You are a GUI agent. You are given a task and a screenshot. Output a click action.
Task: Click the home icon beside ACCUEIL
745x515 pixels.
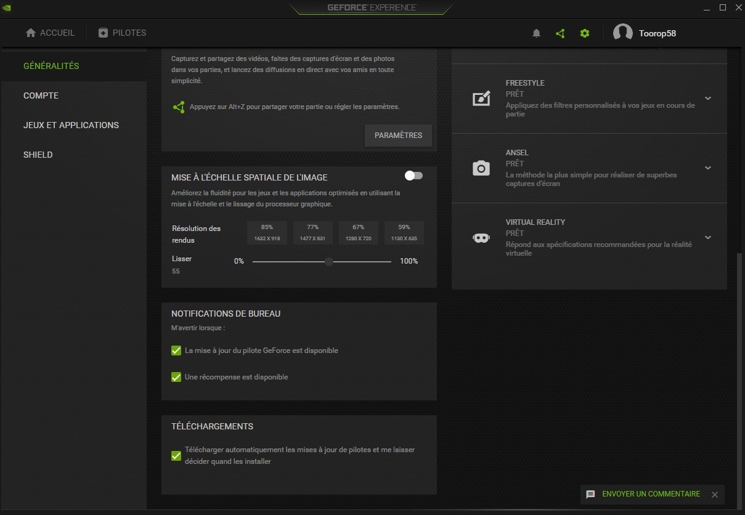31,33
